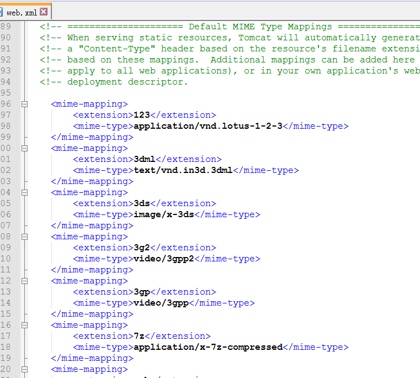Click comment line starting 'When serving static resources'
The image size is (420, 378).
click(230, 38)
